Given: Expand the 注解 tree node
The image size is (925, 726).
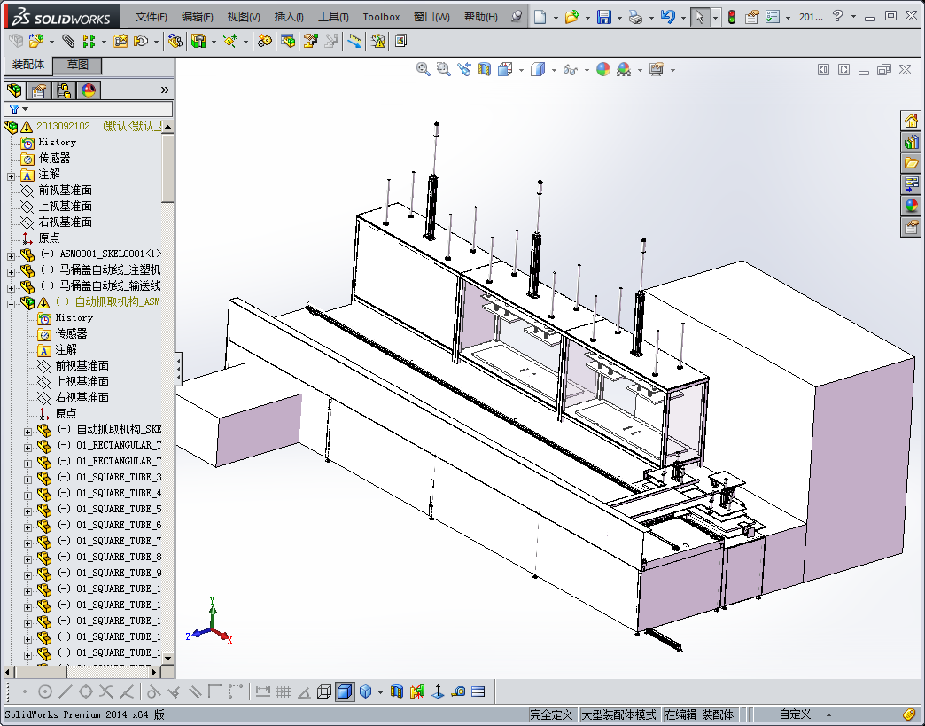Looking at the screenshot, I should click(x=12, y=175).
